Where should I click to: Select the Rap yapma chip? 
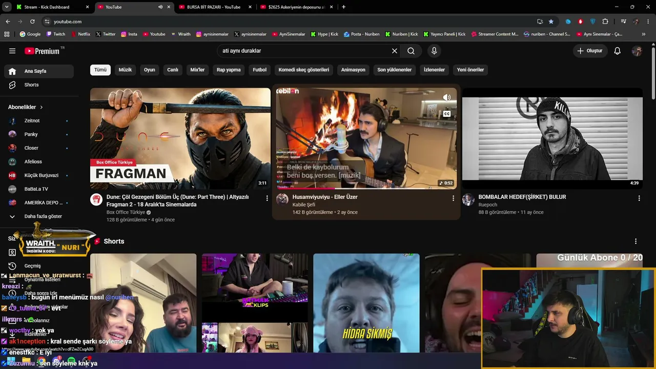tap(229, 70)
